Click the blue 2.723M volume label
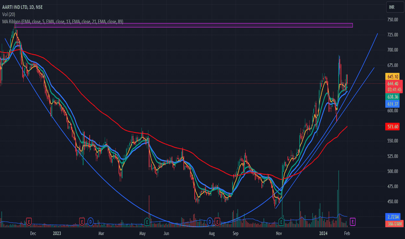The height and width of the screenshot is (239, 405). click(x=393, y=216)
